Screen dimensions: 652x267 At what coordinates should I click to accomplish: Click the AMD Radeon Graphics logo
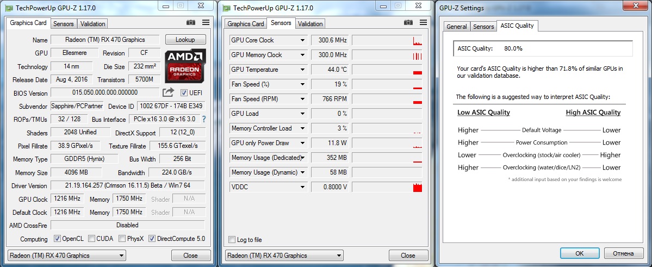click(185, 66)
